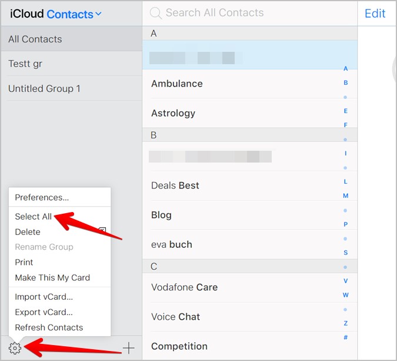Jump to letter I in index
The height and width of the screenshot is (361, 397).
point(346,153)
